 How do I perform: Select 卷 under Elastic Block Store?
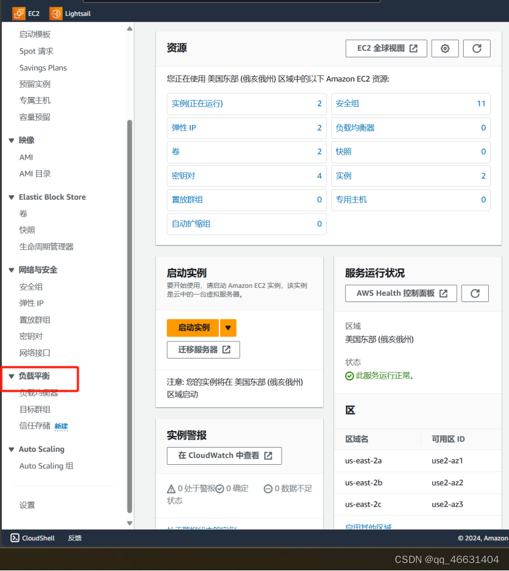pos(23,214)
